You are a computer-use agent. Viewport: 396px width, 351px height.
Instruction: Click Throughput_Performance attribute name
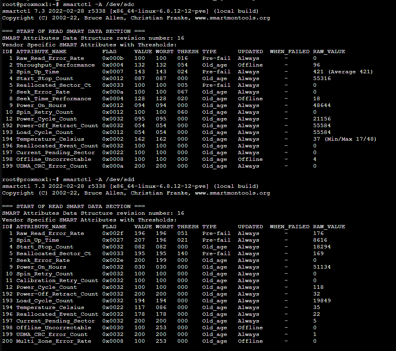point(55,65)
